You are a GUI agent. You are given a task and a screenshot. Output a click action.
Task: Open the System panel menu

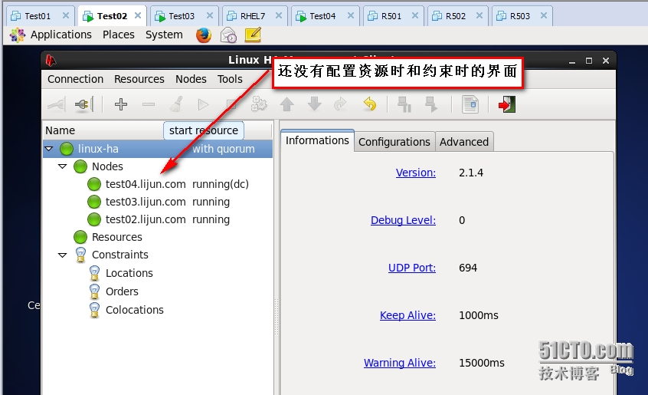tap(164, 35)
